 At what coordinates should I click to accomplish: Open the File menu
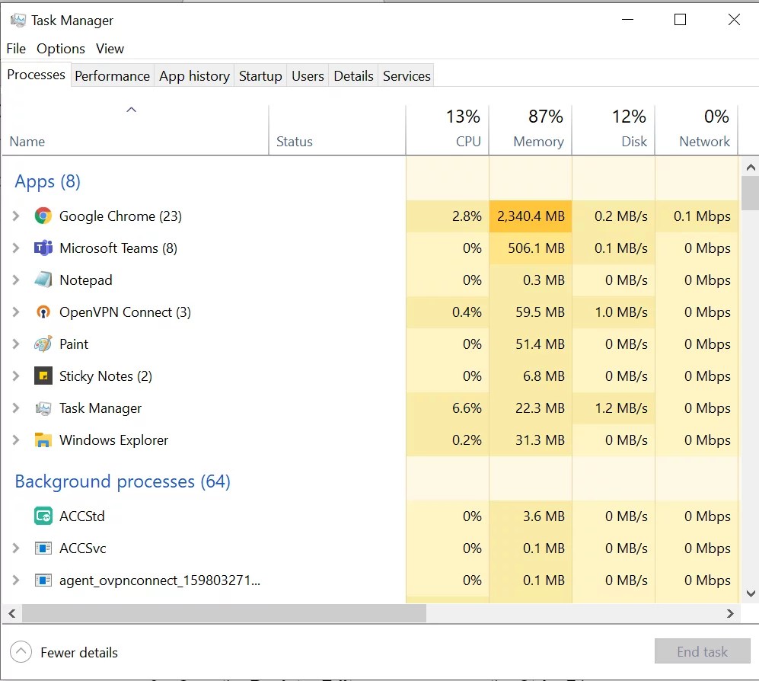tap(16, 49)
